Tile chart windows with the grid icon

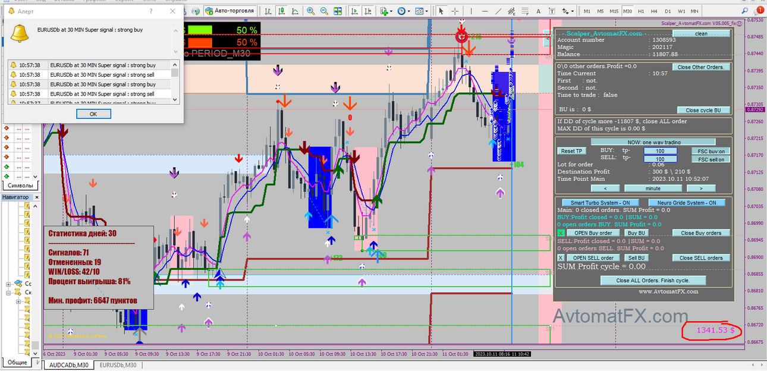338,11
